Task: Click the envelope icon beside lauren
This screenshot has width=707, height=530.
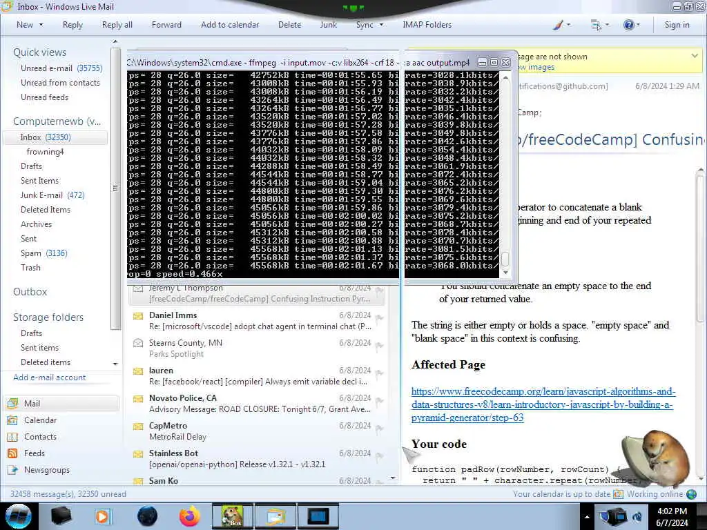Action: tap(138, 371)
